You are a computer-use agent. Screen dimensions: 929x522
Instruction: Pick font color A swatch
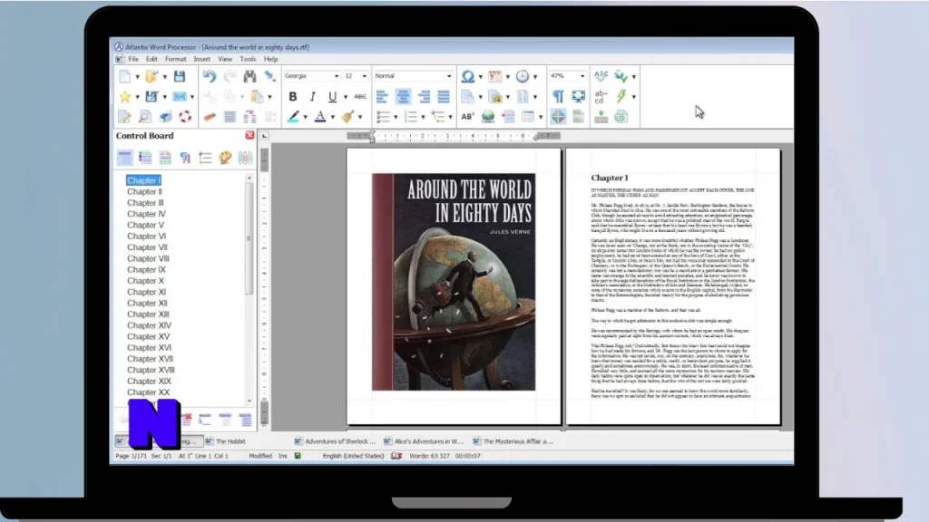pos(320,117)
